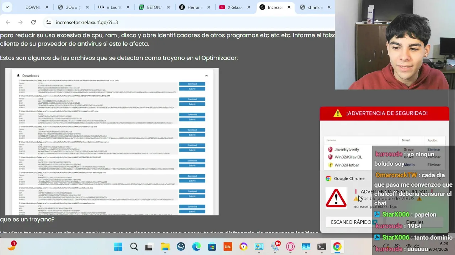Switch to the 2Q== tab
Viewport: 455px width, 255px height.
[74, 7]
